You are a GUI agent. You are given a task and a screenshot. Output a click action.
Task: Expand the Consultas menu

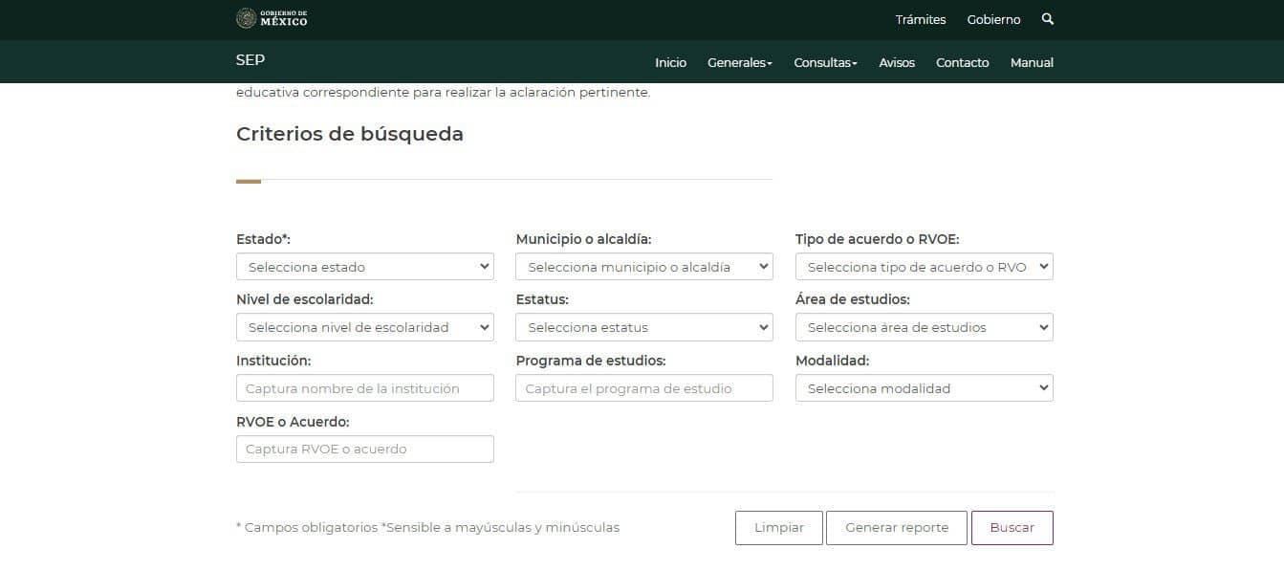[x=826, y=62]
